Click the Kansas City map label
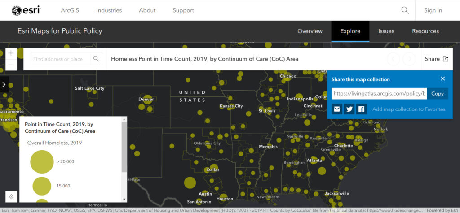This screenshot has width=460, height=213. [x=231, y=106]
